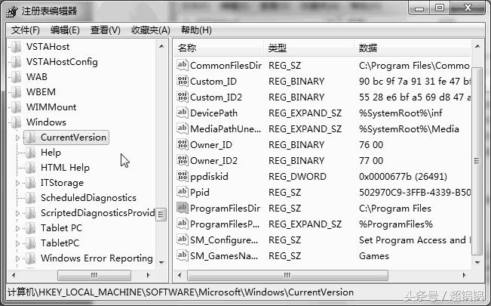The height and width of the screenshot is (306, 491).
Task: Click the folder icon beside ScheduledDiagnostics
Action: pyautogui.click(x=31, y=198)
